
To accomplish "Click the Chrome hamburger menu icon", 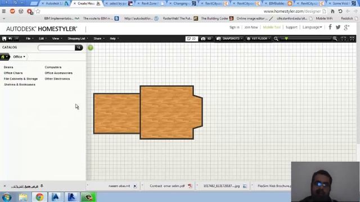I will point(4,11).
